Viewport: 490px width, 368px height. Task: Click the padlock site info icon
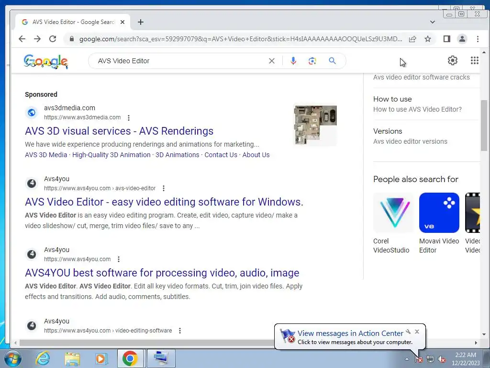72,39
